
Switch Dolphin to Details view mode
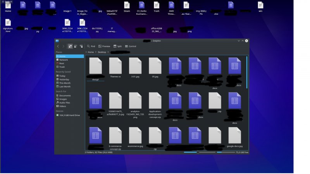point(81,46)
